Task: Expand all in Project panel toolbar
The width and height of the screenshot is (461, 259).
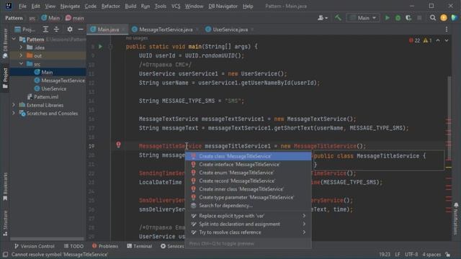Action: tap(45, 29)
